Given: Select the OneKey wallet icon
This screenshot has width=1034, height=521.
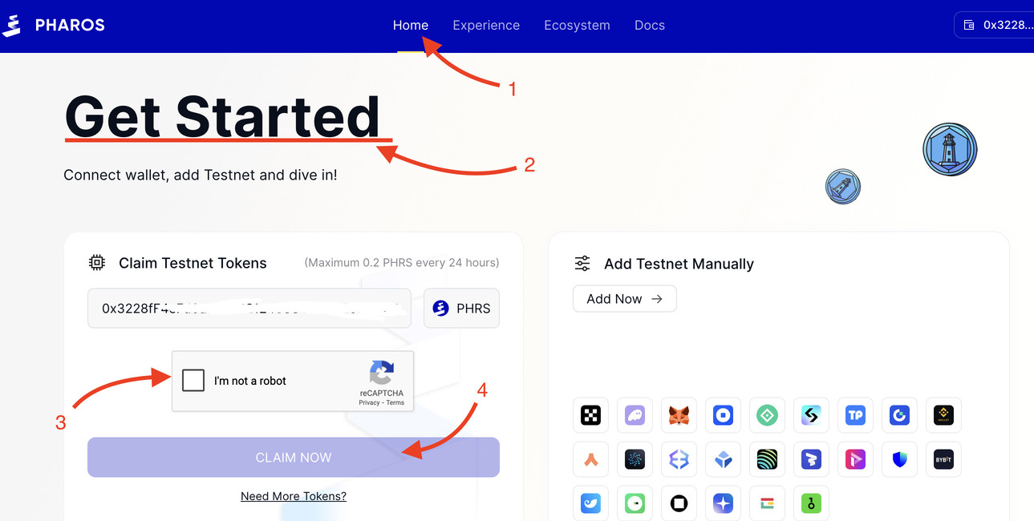Looking at the screenshot, I should [x=811, y=503].
